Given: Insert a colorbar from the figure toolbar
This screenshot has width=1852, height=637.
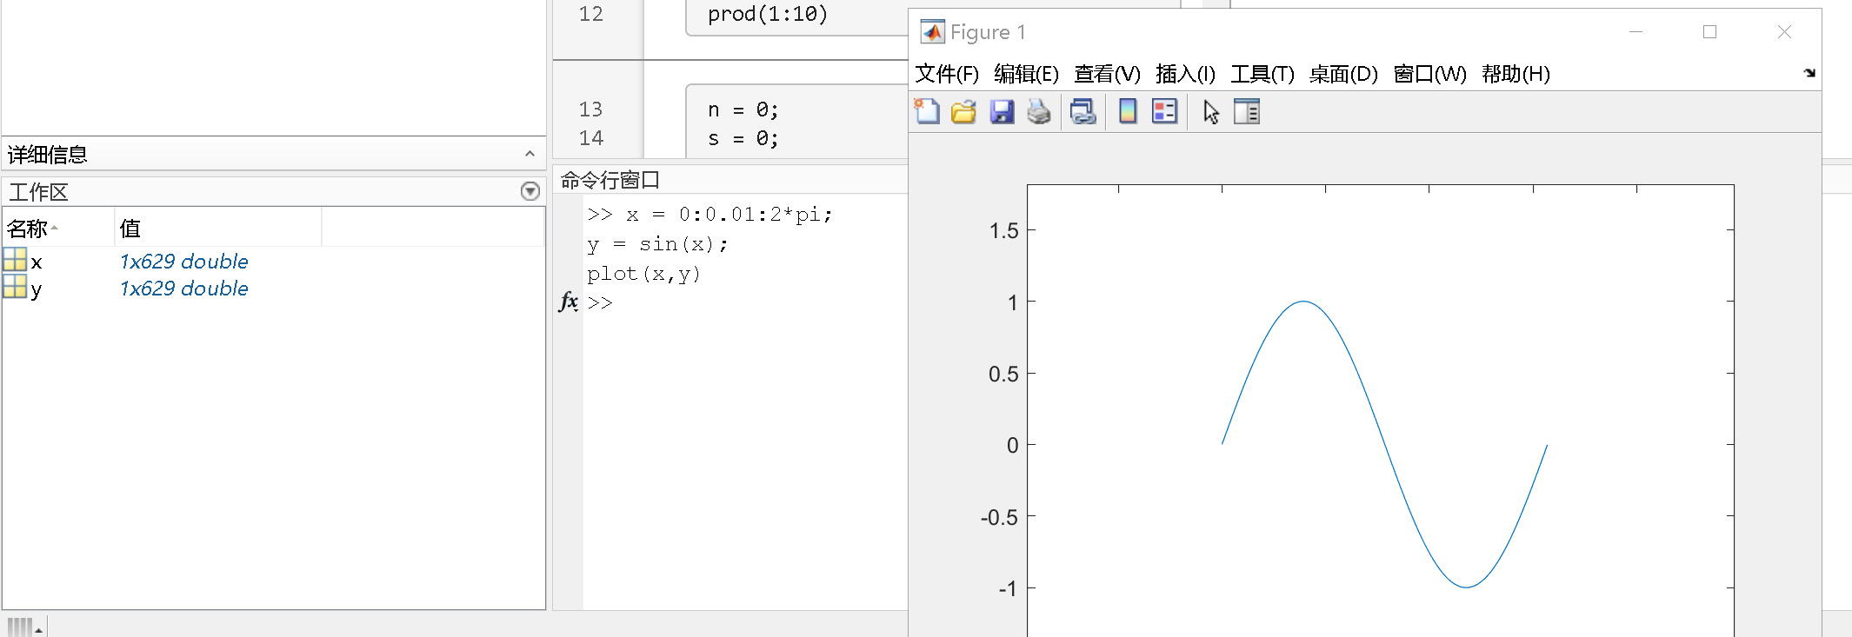Looking at the screenshot, I should pos(1128,111).
